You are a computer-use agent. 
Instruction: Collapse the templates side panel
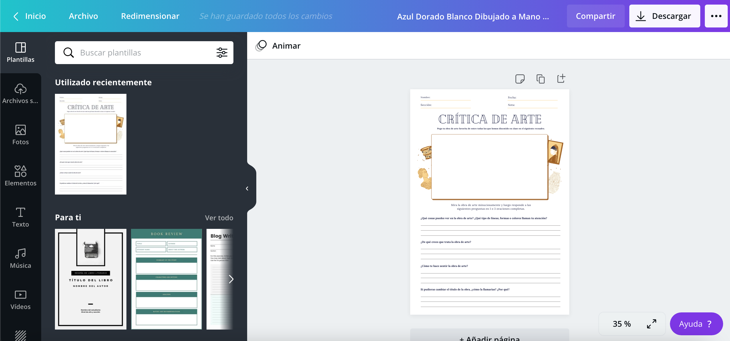coord(247,189)
